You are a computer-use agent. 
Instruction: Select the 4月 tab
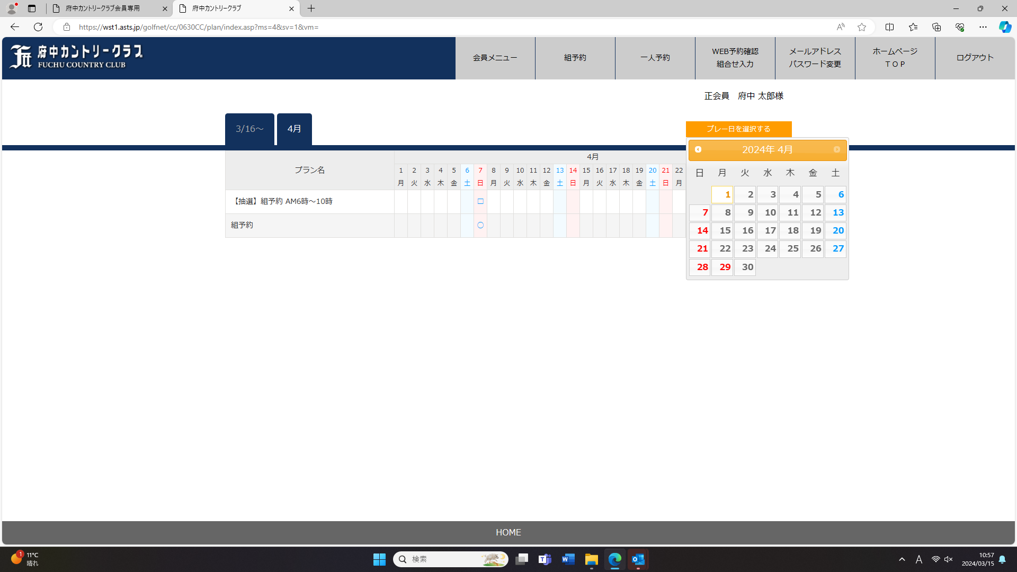pos(295,129)
